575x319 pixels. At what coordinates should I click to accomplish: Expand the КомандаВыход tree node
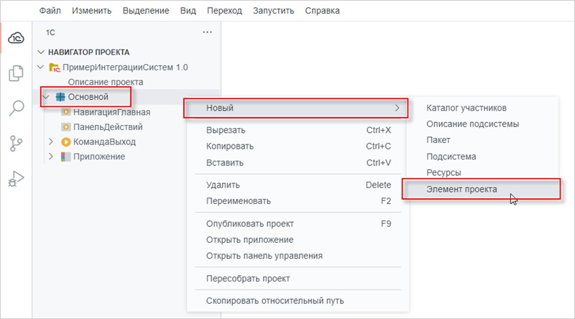51,142
